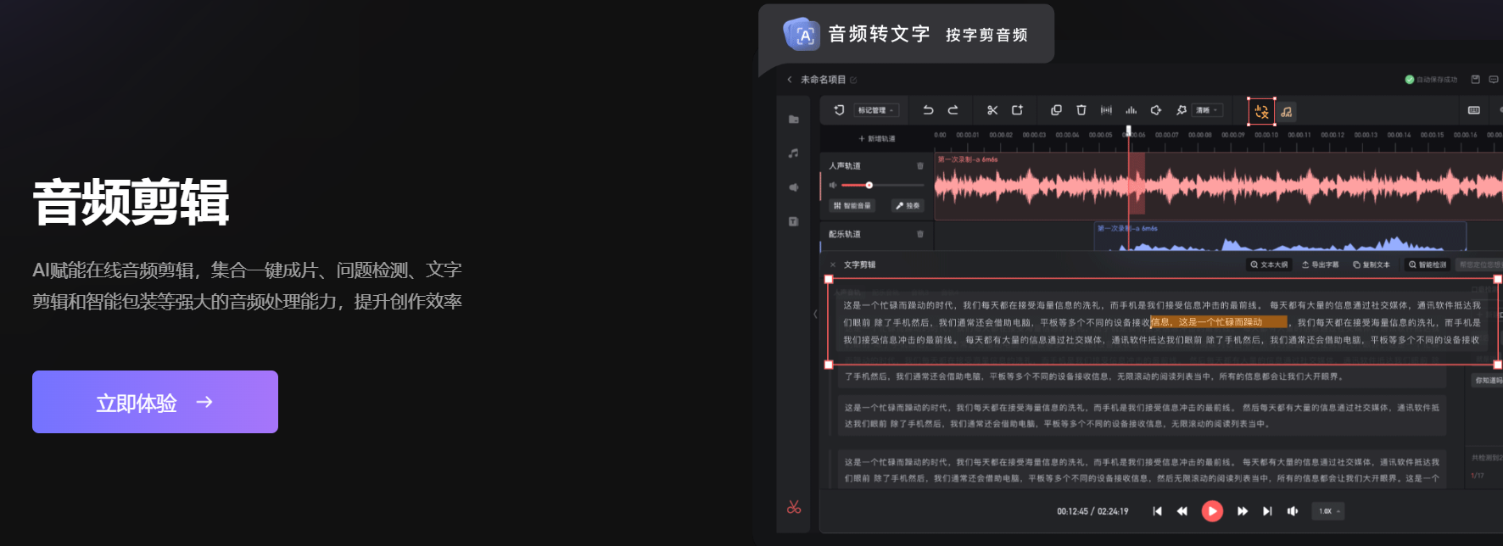This screenshot has height=546, width=1503.
Task: Go back using the arrow beside 未命名项目
Action: pos(790,80)
